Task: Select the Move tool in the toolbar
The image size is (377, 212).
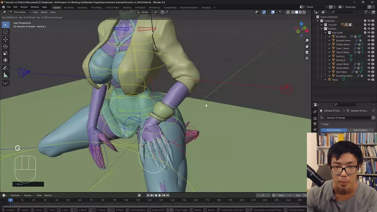Action: pyautogui.click(x=5, y=39)
